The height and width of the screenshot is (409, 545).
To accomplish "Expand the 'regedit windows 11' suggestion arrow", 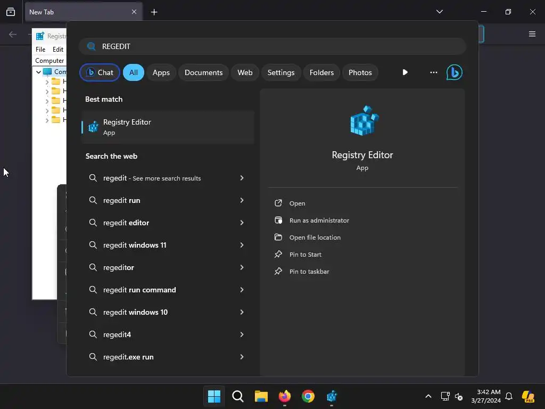I will coord(242,245).
